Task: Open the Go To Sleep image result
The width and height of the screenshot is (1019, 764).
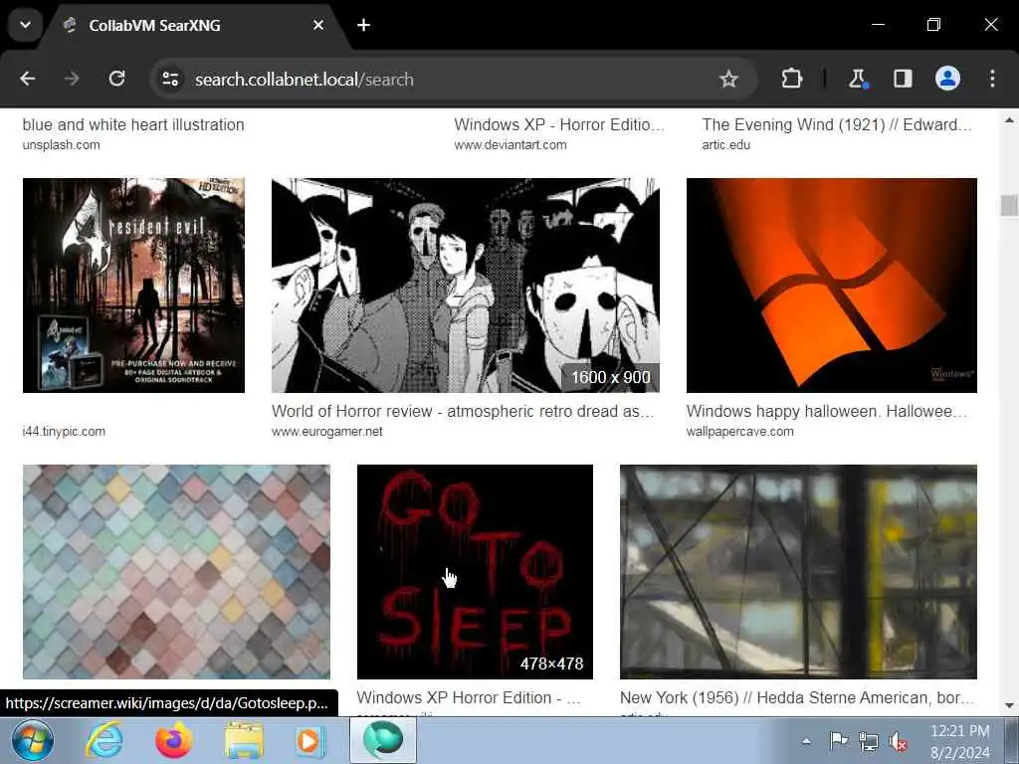Action: point(475,572)
